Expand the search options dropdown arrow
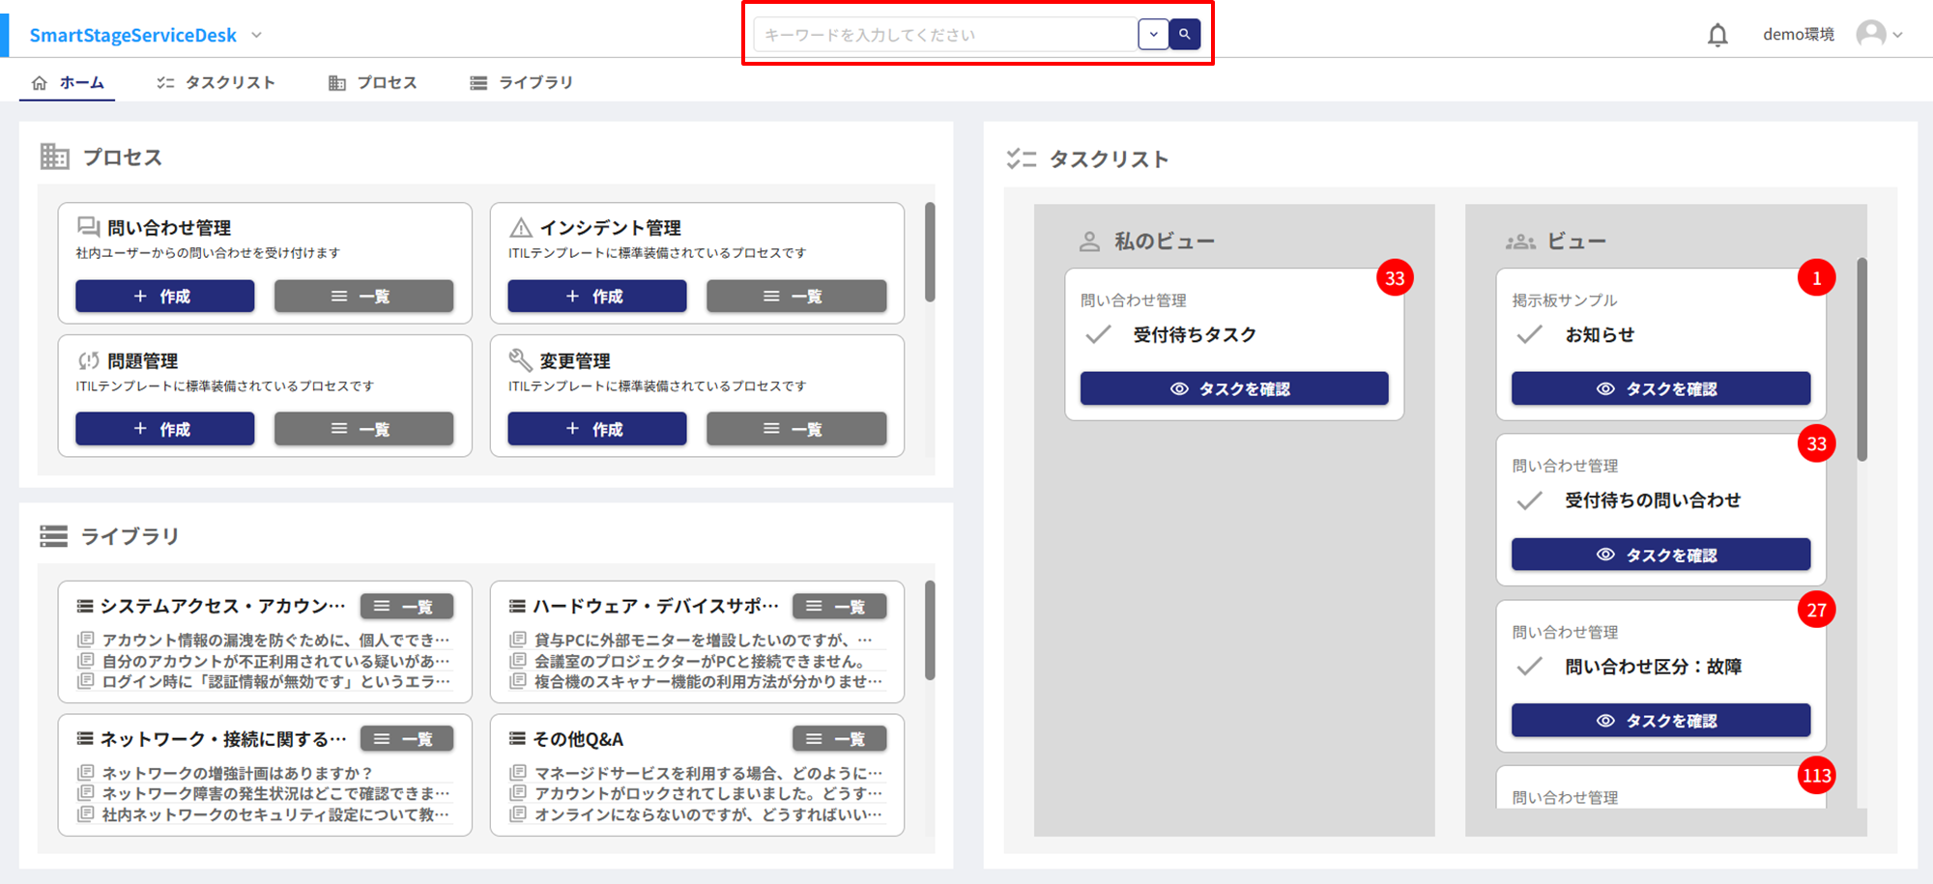The image size is (1933, 884). [x=1153, y=34]
